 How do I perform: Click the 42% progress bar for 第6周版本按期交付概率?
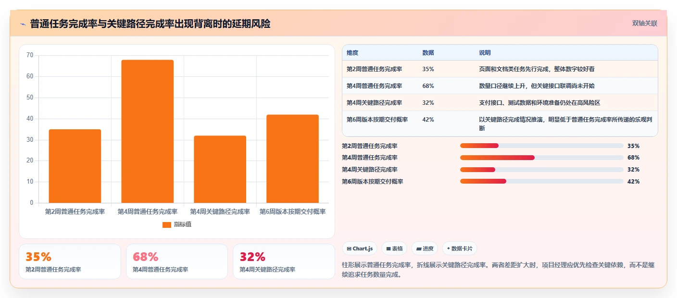coord(541,181)
